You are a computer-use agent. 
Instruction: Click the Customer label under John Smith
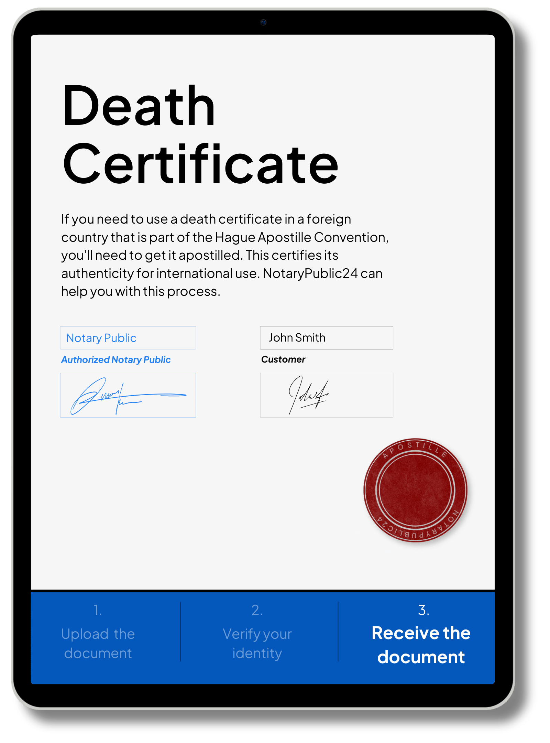(x=283, y=359)
